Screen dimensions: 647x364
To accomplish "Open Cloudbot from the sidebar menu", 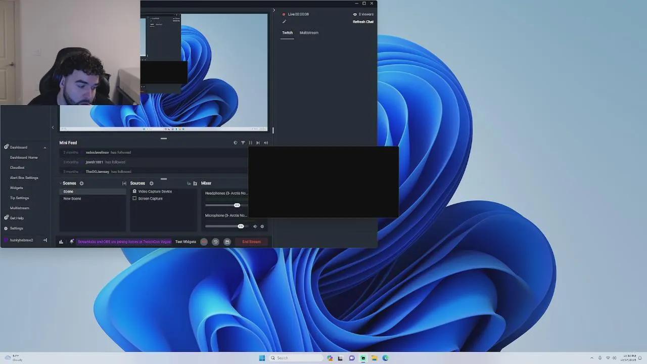I will [17, 168].
